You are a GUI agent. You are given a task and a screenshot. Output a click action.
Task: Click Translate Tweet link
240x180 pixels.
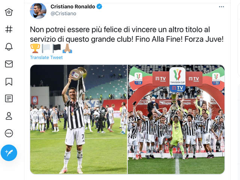click(46, 57)
